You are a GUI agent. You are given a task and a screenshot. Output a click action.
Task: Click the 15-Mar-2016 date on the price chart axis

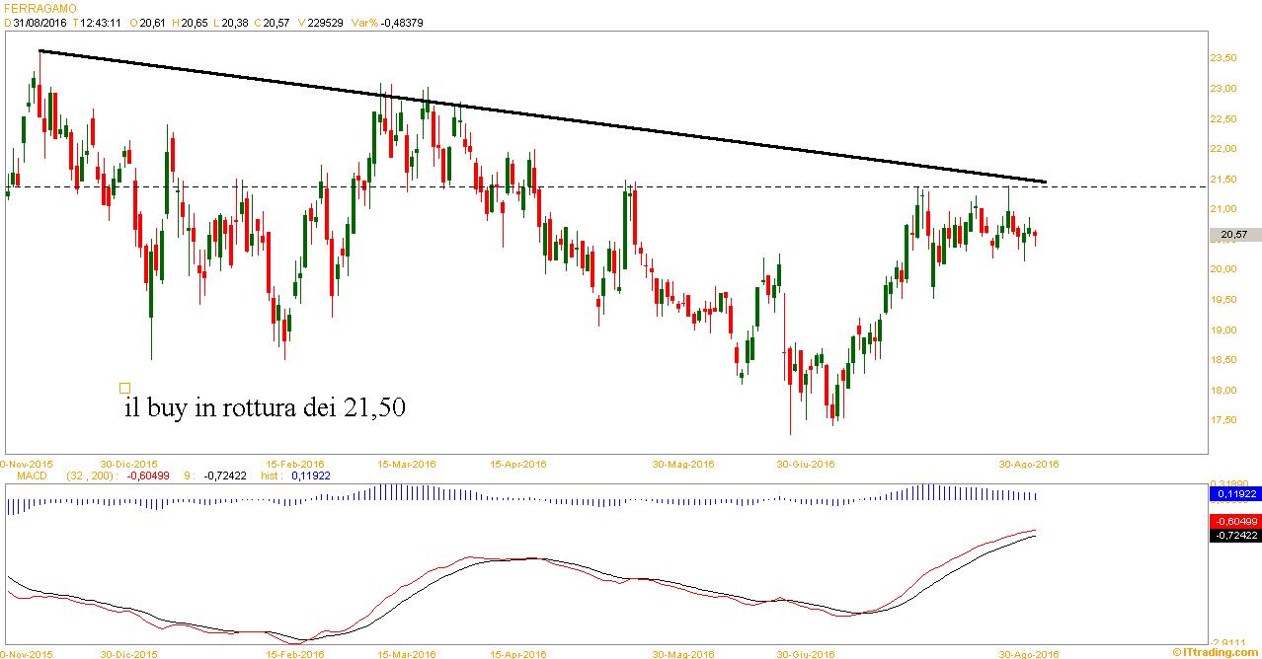[x=406, y=464]
